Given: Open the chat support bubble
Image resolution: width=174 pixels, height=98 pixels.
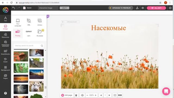Looking at the screenshot, I should 166,91.
